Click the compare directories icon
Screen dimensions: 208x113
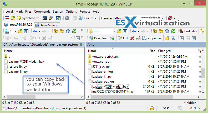coord(7,18)
